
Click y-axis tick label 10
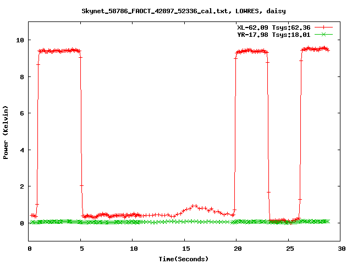click(20, 40)
